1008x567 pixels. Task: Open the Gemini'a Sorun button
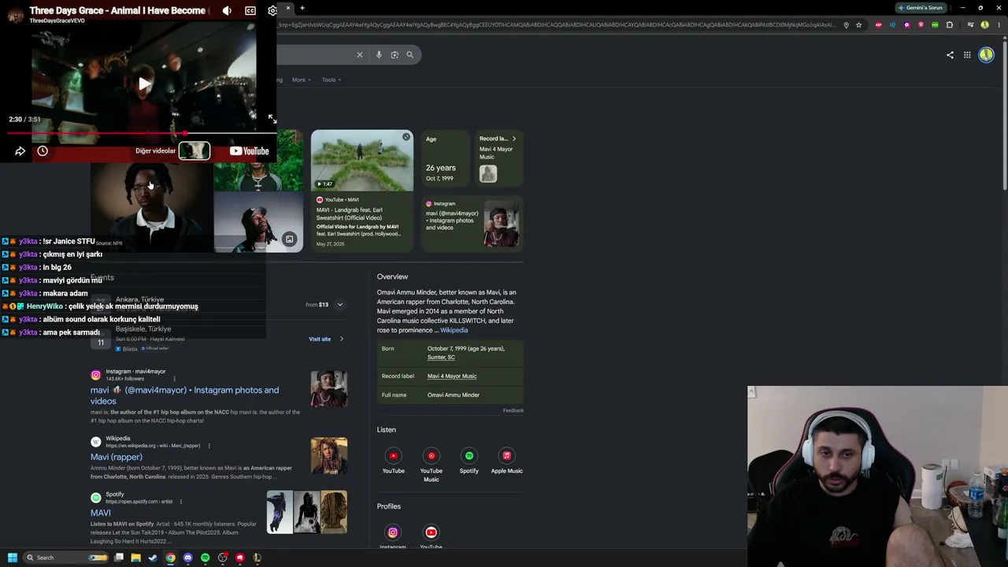click(x=921, y=8)
